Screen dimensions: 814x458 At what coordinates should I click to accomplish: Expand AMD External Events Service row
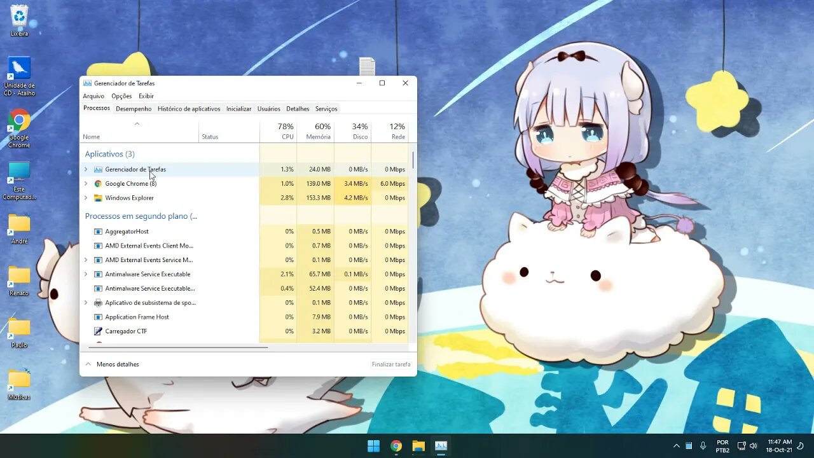click(86, 260)
